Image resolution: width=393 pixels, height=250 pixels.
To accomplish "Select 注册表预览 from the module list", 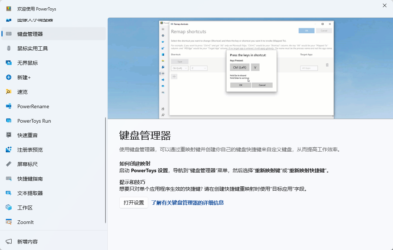I will pos(53,149).
